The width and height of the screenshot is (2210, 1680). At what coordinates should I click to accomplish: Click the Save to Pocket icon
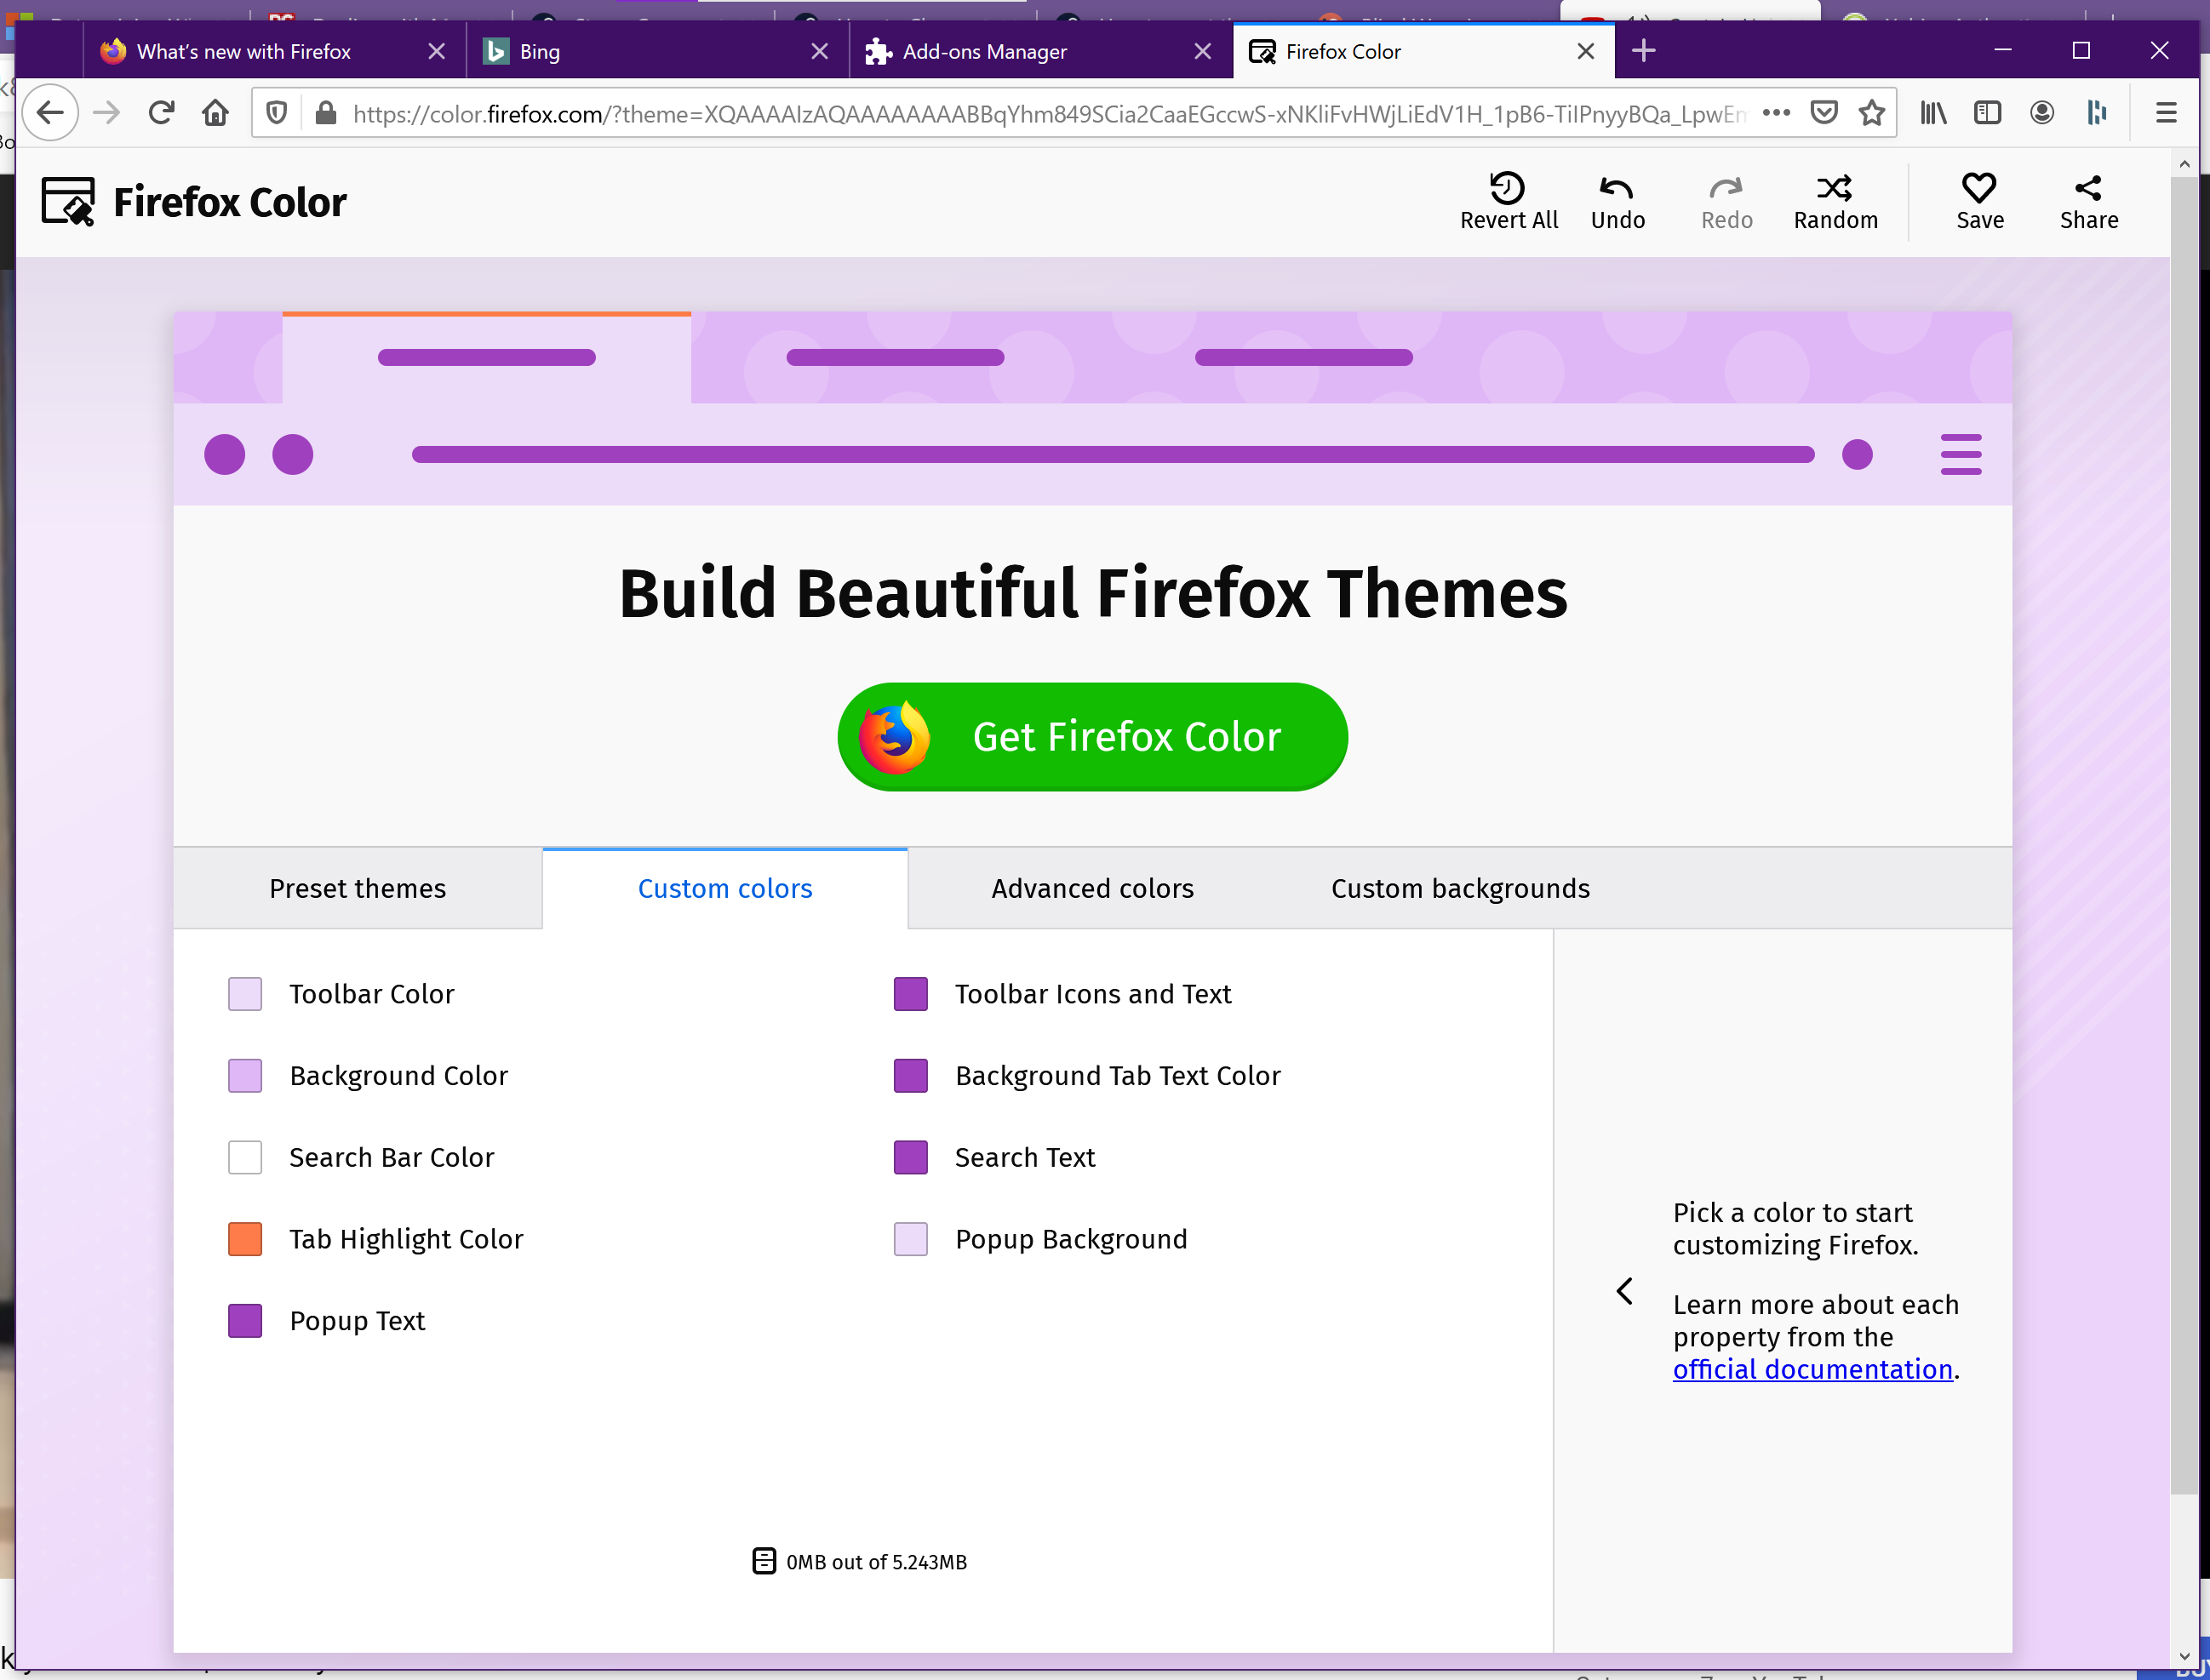[1824, 112]
